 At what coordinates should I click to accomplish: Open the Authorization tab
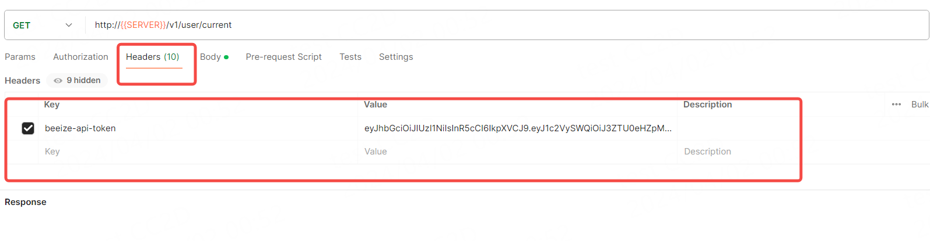pos(80,57)
